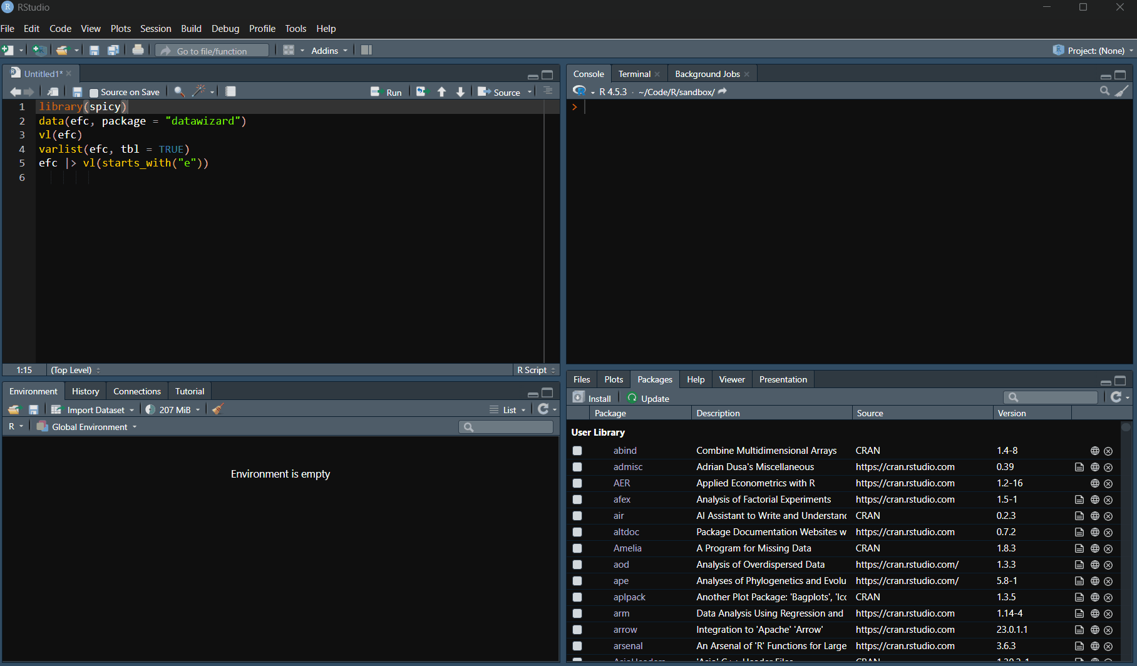The image size is (1137, 666).
Task: Open the Session menu
Action: click(155, 28)
